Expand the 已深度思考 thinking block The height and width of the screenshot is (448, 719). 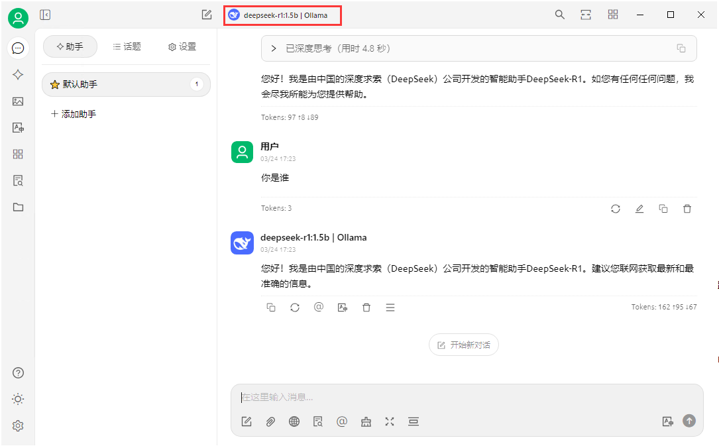click(274, 48)
